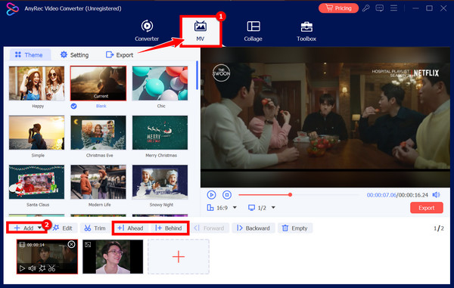Click the Trim scissors button

click(95, 228)
